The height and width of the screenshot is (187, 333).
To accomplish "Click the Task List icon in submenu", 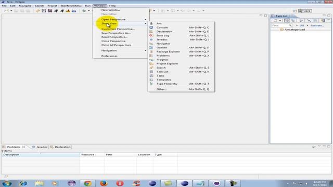I will [151, 72].
